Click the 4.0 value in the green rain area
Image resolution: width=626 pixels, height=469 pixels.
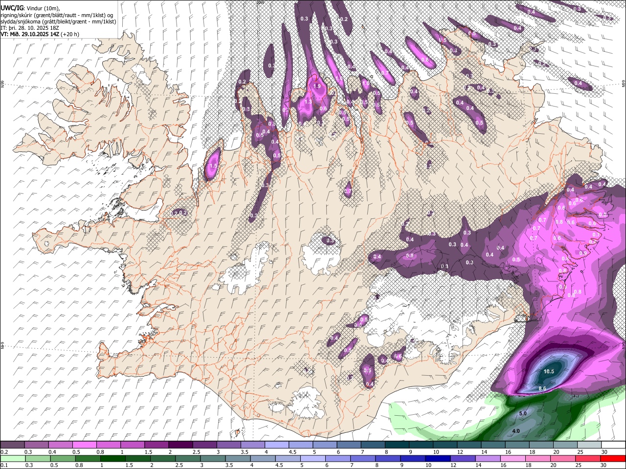[515, 431]
